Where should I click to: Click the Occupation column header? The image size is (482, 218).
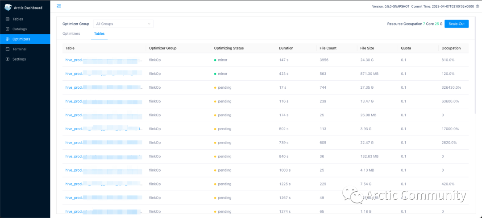click(451, 48)
